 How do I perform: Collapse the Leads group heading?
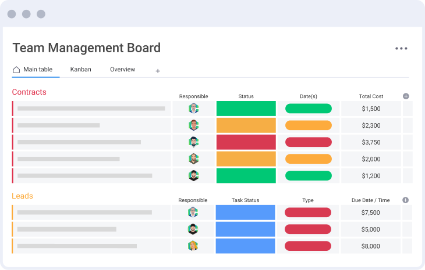[x=23, y=196]
